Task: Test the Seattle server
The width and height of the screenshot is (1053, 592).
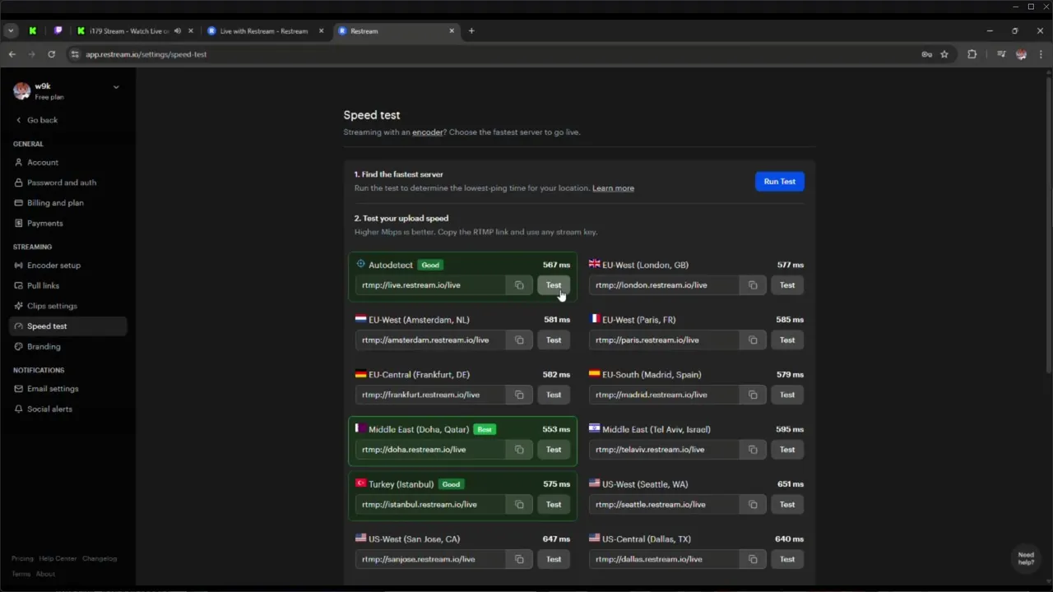Action: [x=787, y=505]
